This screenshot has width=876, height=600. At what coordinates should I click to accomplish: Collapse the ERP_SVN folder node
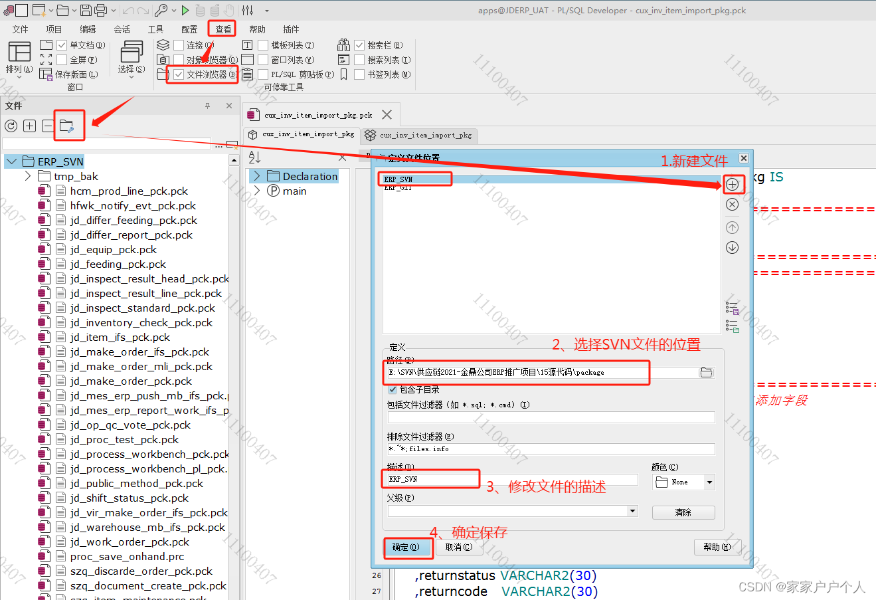click(11, 161)
